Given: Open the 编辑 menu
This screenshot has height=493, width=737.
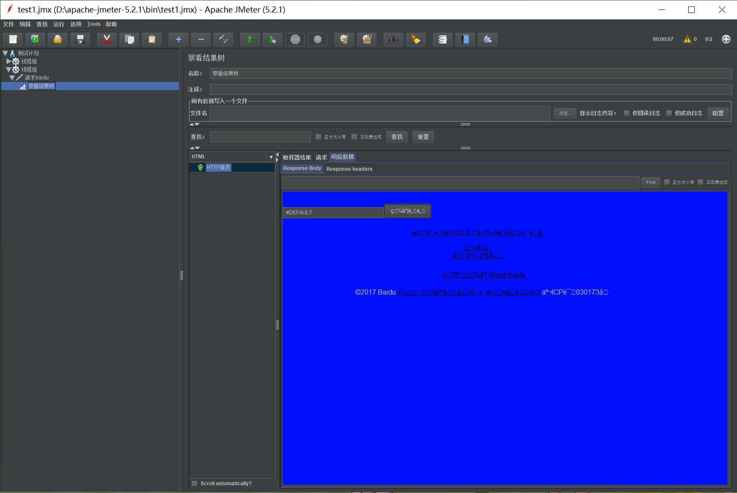Looking at the screenshot, I should pos(25,24).
